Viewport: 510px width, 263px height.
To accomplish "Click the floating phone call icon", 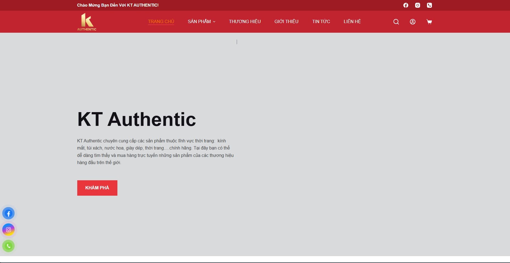I will tap(9, 246).
